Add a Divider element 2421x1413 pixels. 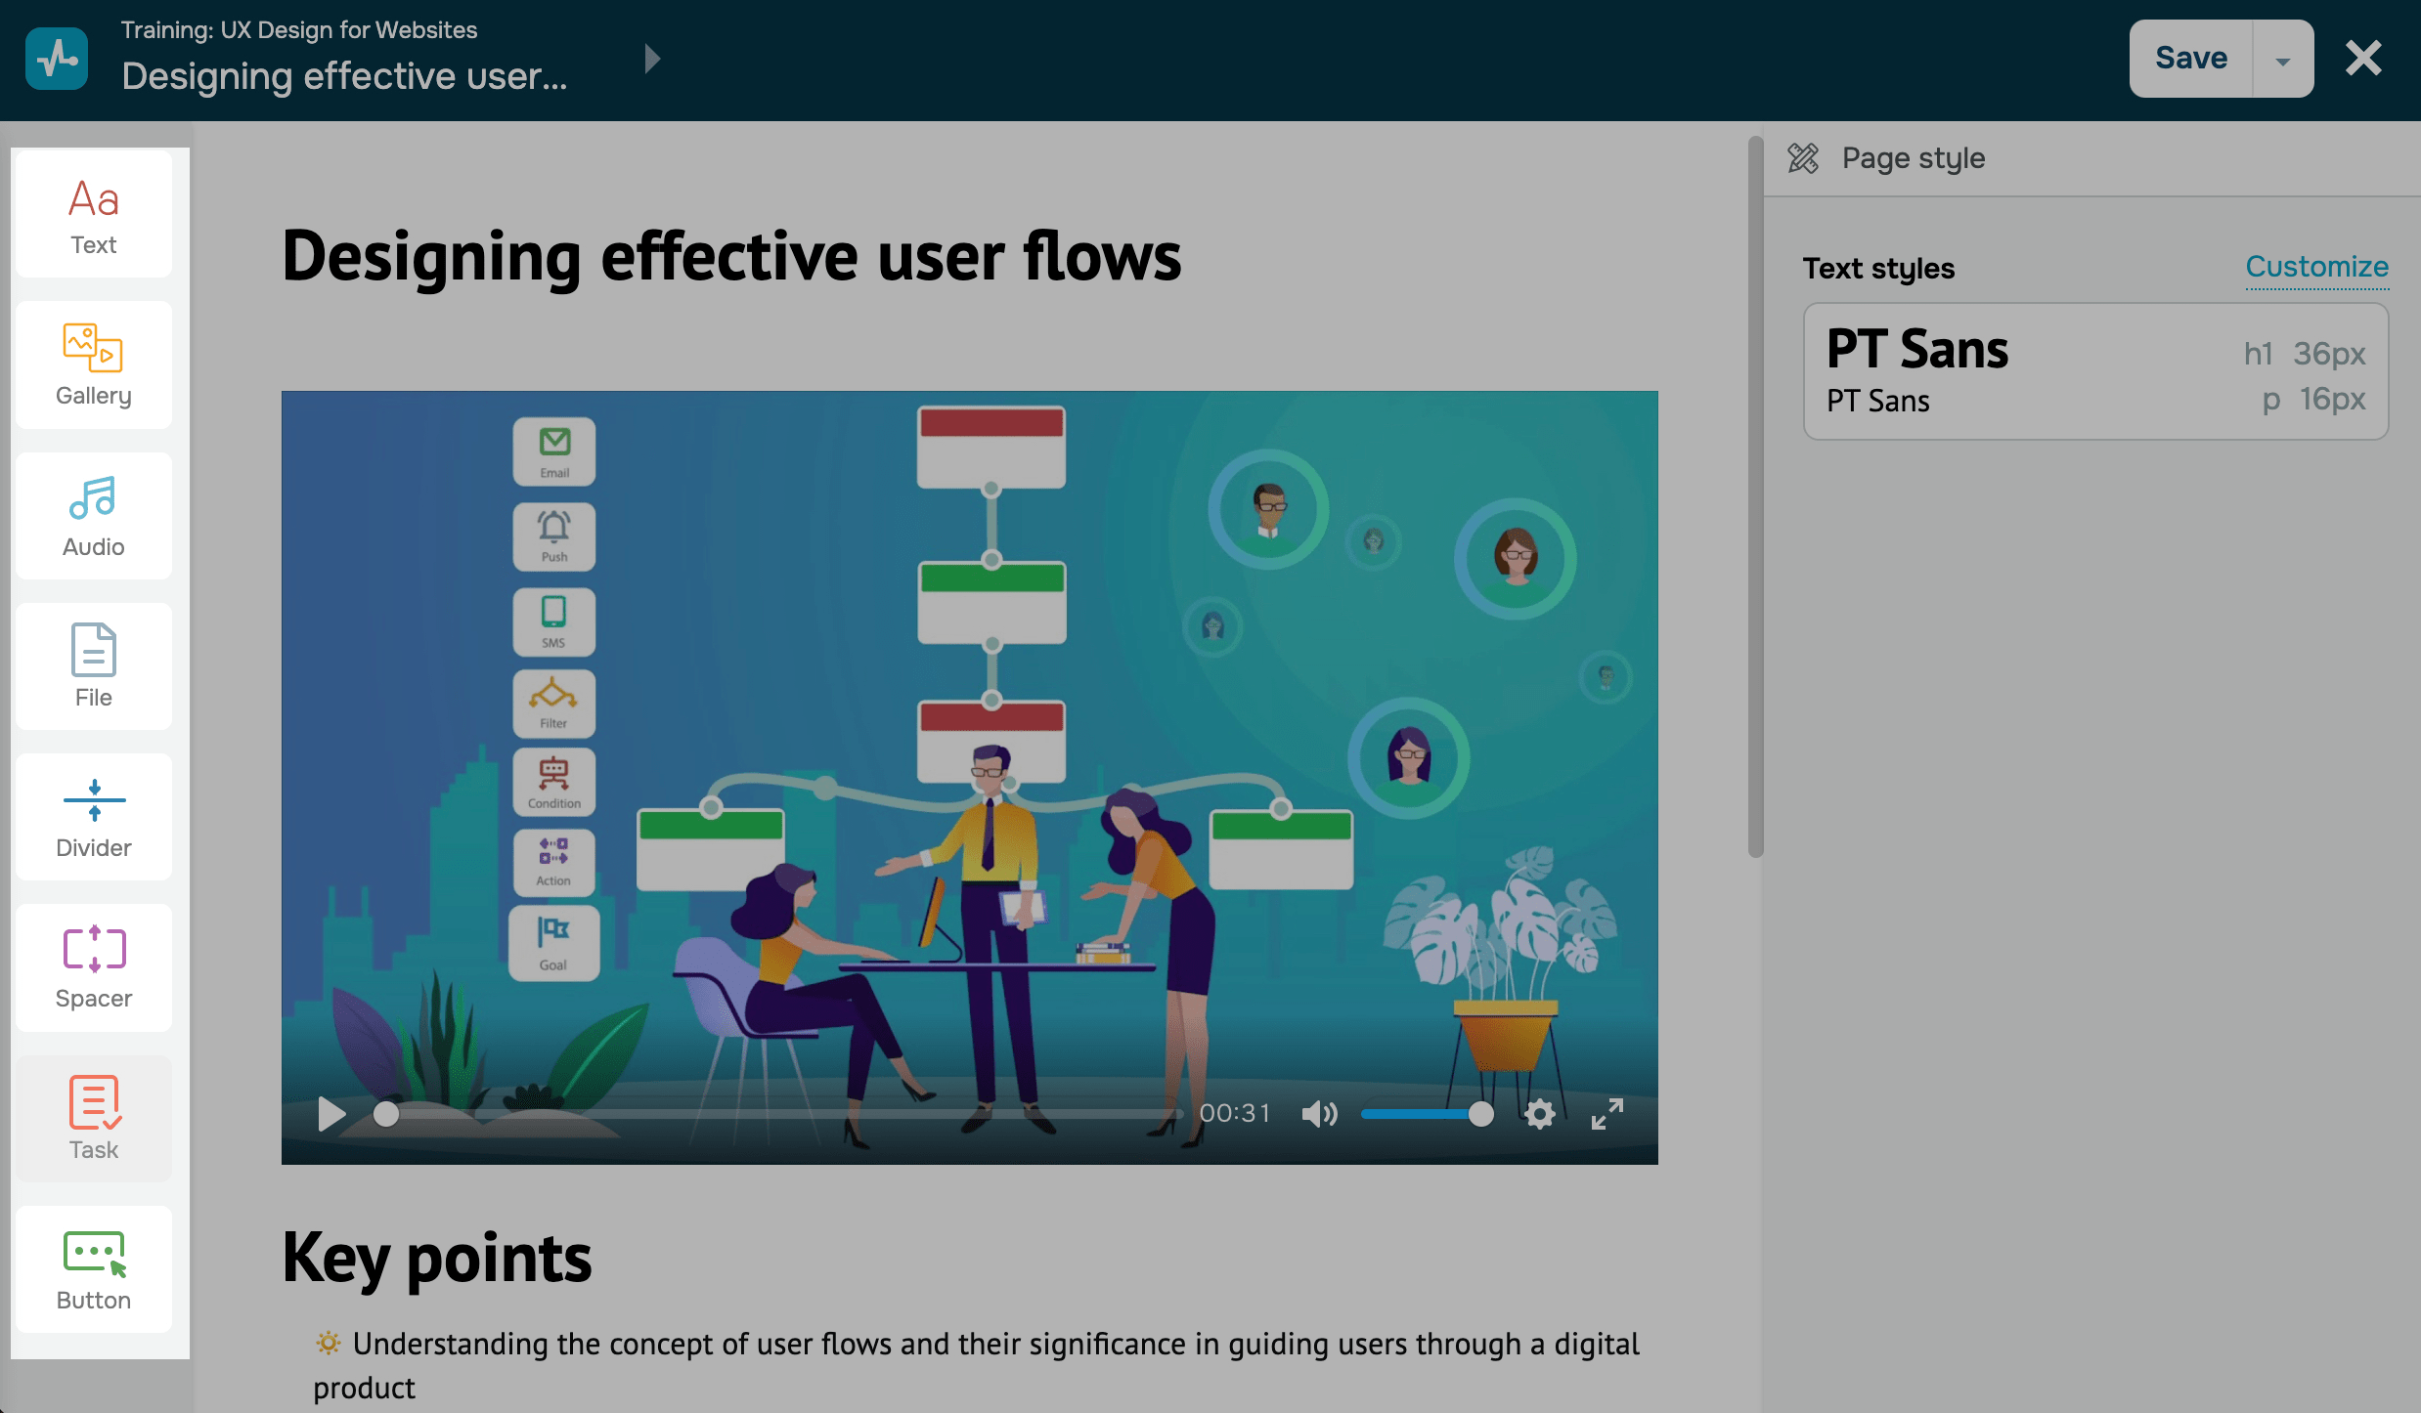point(94,818)
